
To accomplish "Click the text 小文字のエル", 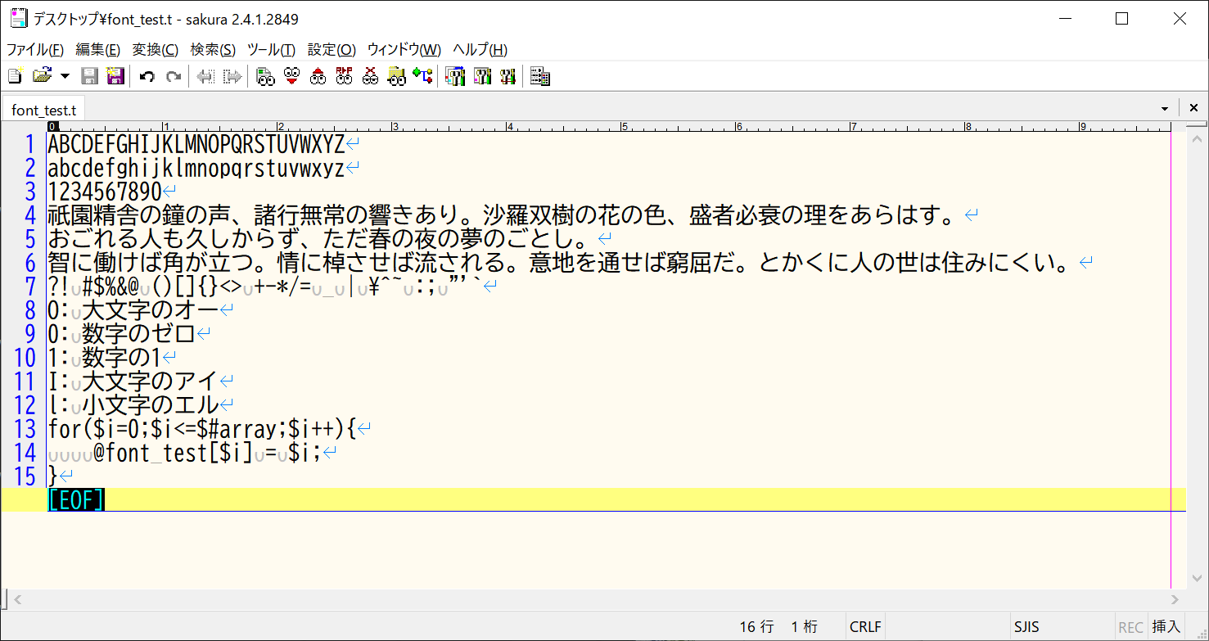I will (x=151, y=406).
